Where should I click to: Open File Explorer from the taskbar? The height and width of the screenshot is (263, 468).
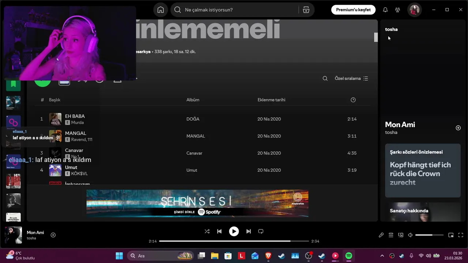(215, 256)
